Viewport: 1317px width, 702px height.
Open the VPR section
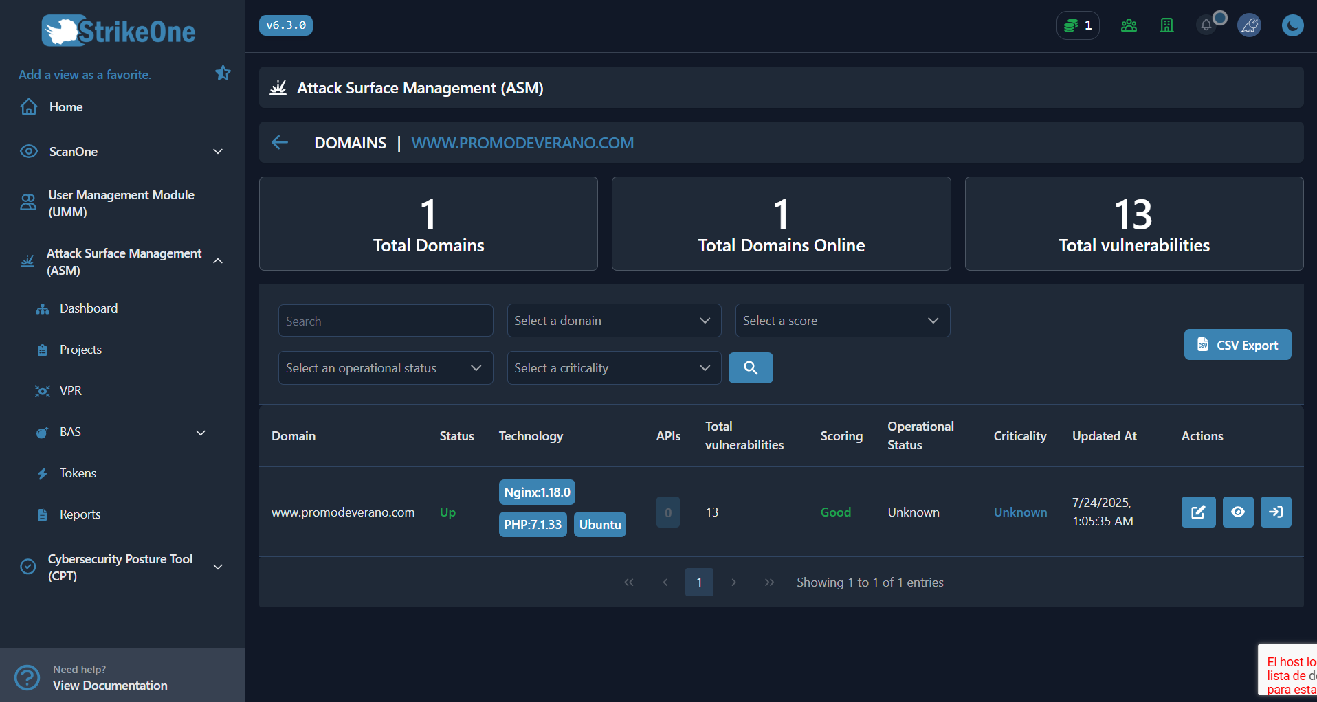click(70, 391)
